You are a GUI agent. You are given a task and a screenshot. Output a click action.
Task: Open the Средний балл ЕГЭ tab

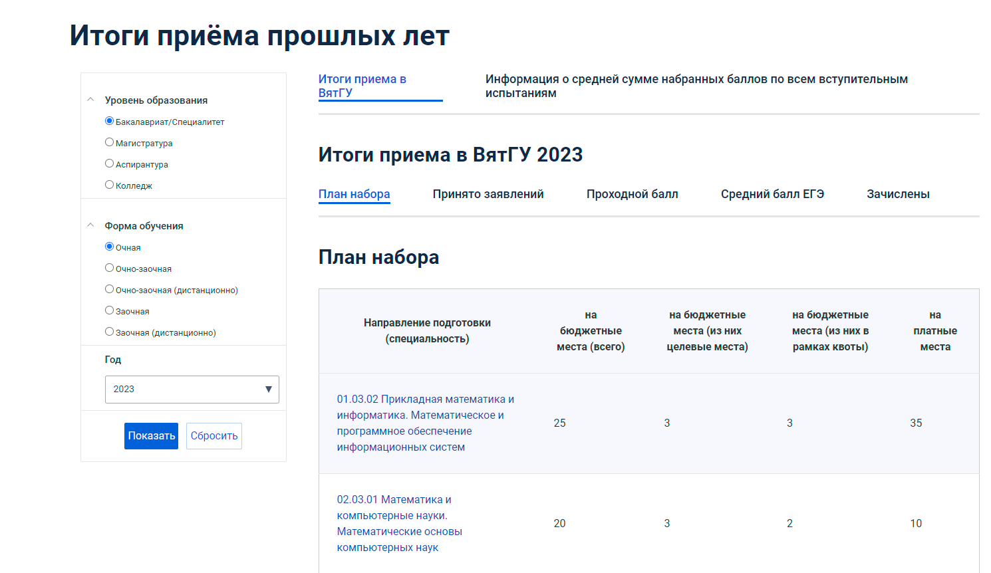coord(772,194)
